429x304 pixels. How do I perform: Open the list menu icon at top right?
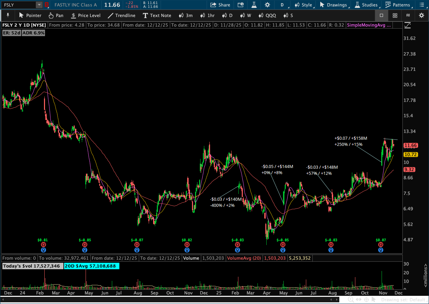(421, 5)
